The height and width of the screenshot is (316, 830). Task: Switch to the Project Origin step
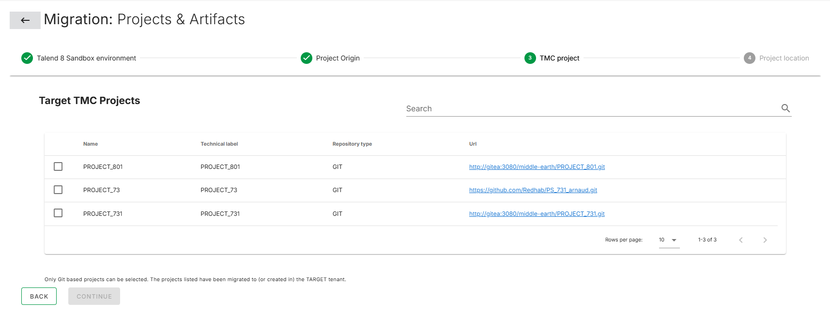[338, 58]
